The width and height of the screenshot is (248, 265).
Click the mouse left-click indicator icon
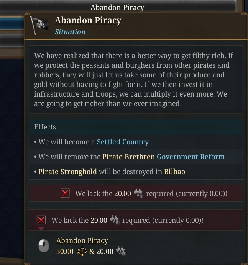pos(44,246)
